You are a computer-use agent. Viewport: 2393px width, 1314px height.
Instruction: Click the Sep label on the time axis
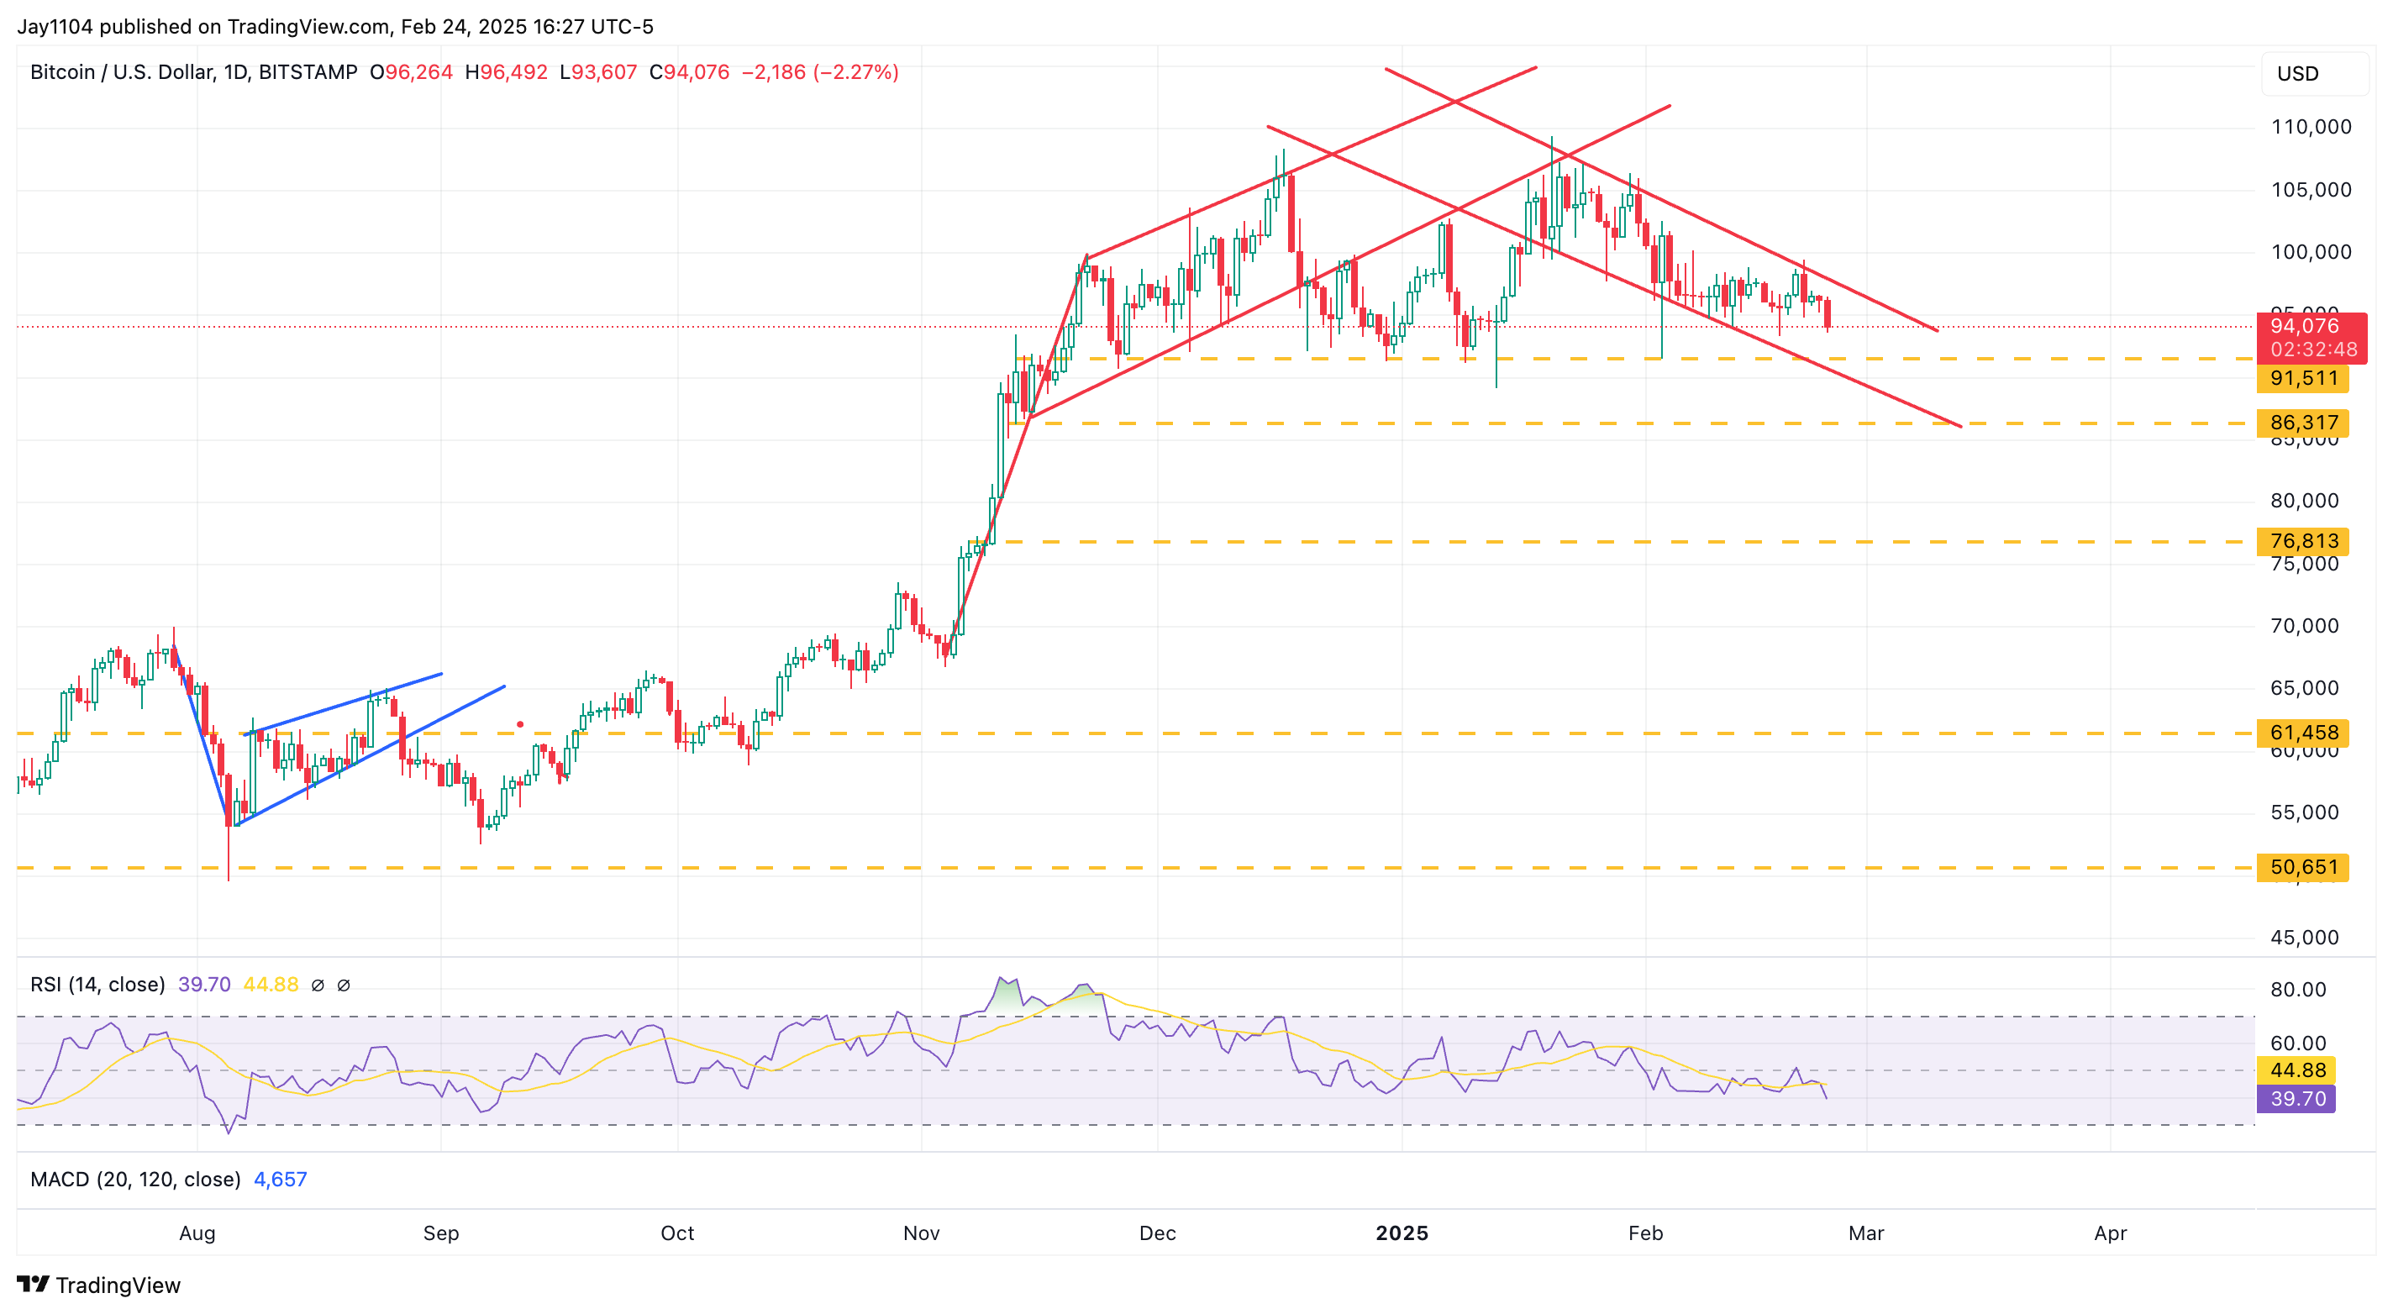[x=441, y=1233]
